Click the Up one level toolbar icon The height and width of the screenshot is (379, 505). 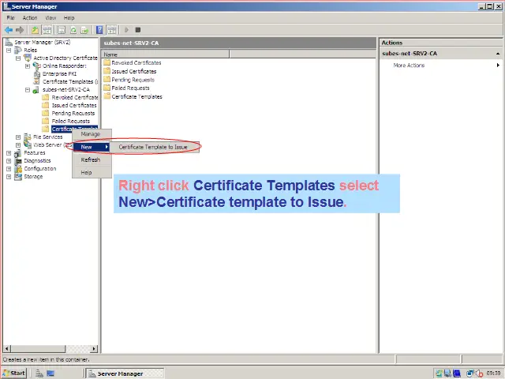tap(35, 30)
